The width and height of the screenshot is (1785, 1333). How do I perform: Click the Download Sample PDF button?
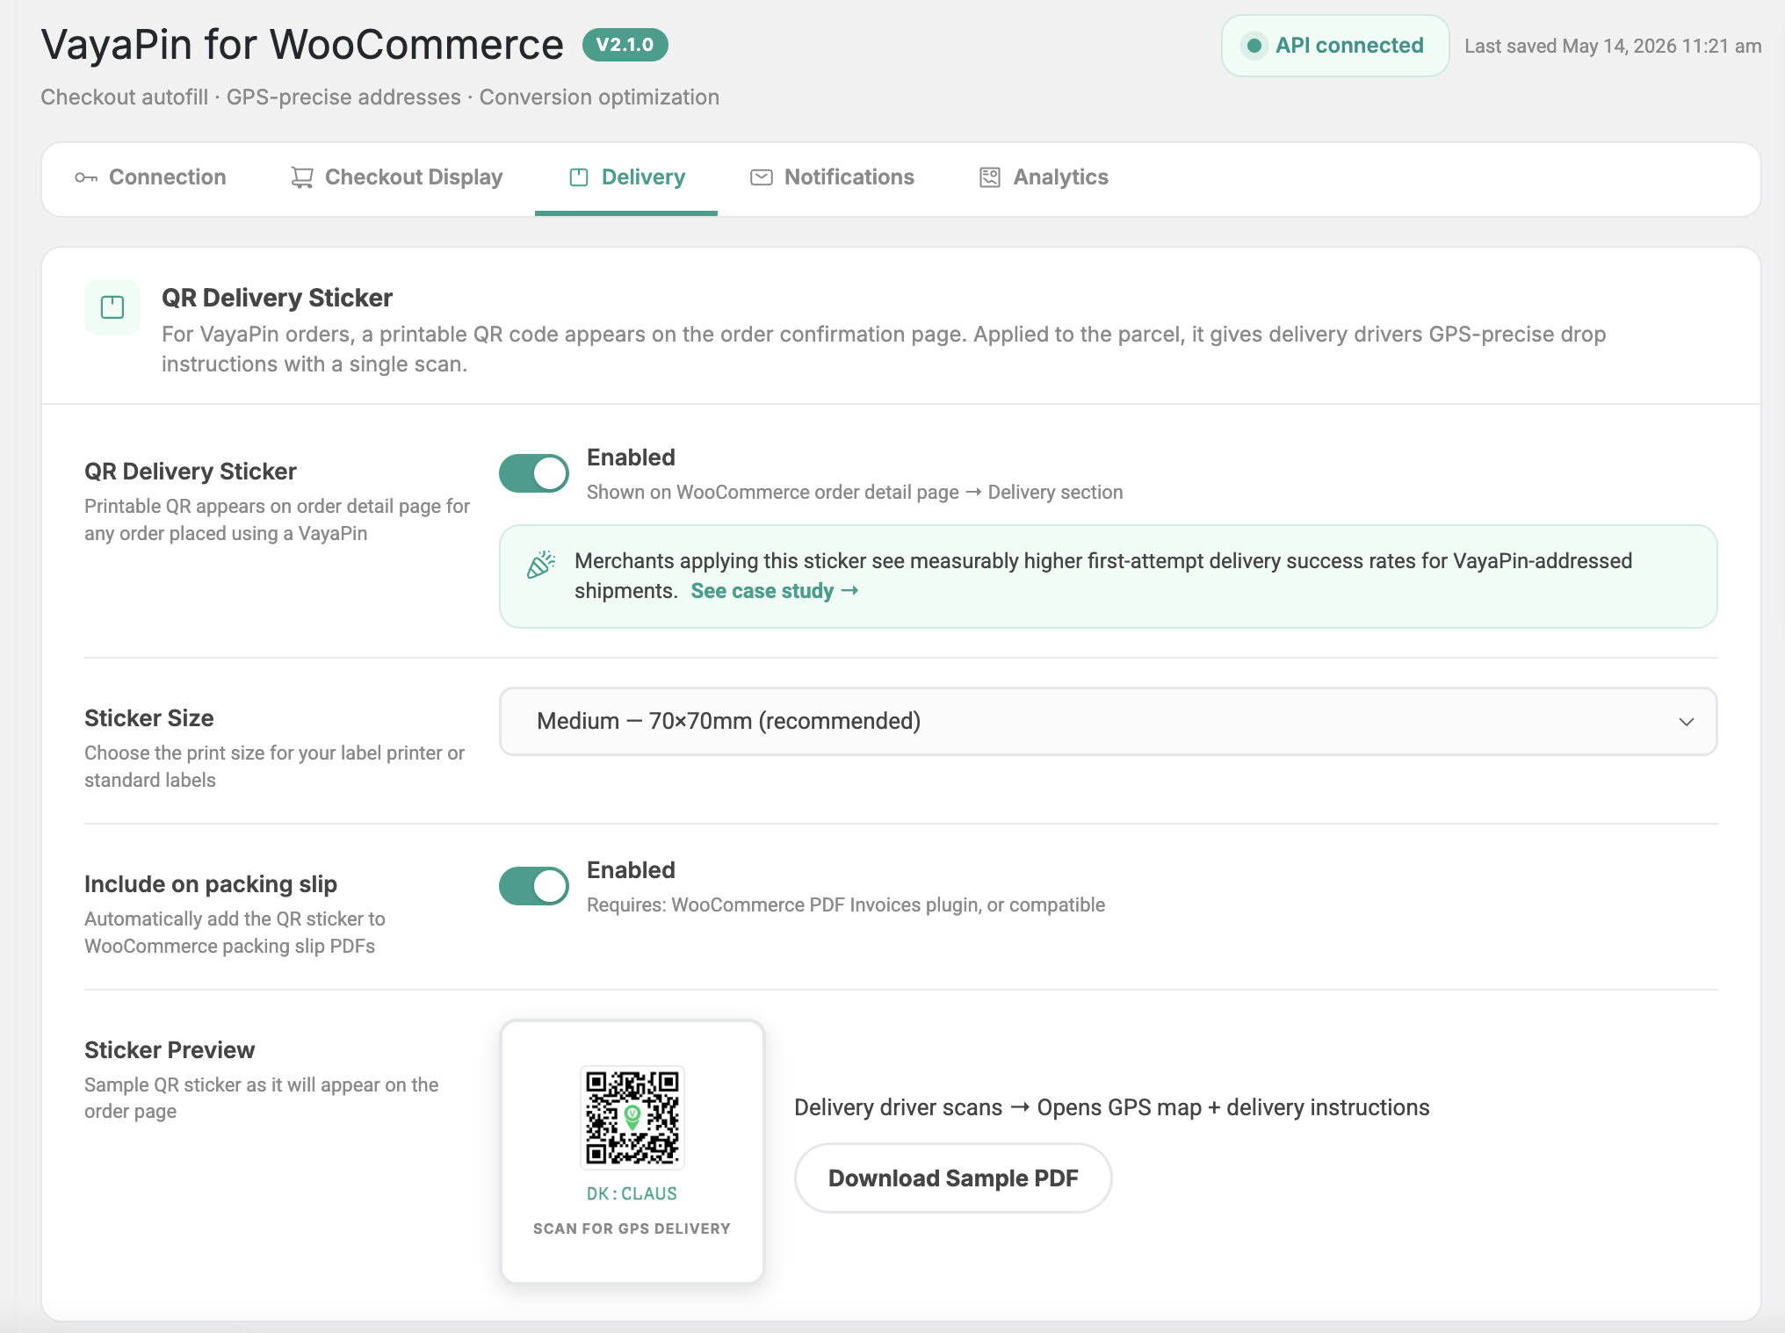pos(953,1178)
